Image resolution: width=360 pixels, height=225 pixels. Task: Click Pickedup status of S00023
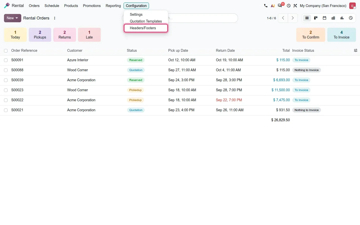[x=135, y=90]
